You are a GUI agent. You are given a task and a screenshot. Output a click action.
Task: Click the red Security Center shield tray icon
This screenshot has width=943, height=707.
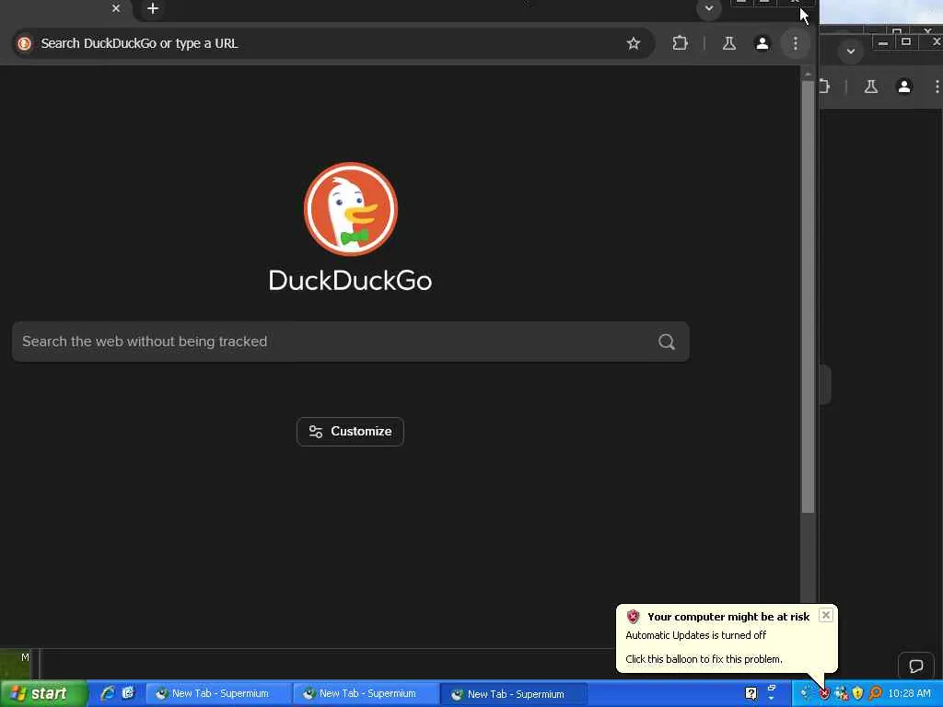click(x=824, y=694)
